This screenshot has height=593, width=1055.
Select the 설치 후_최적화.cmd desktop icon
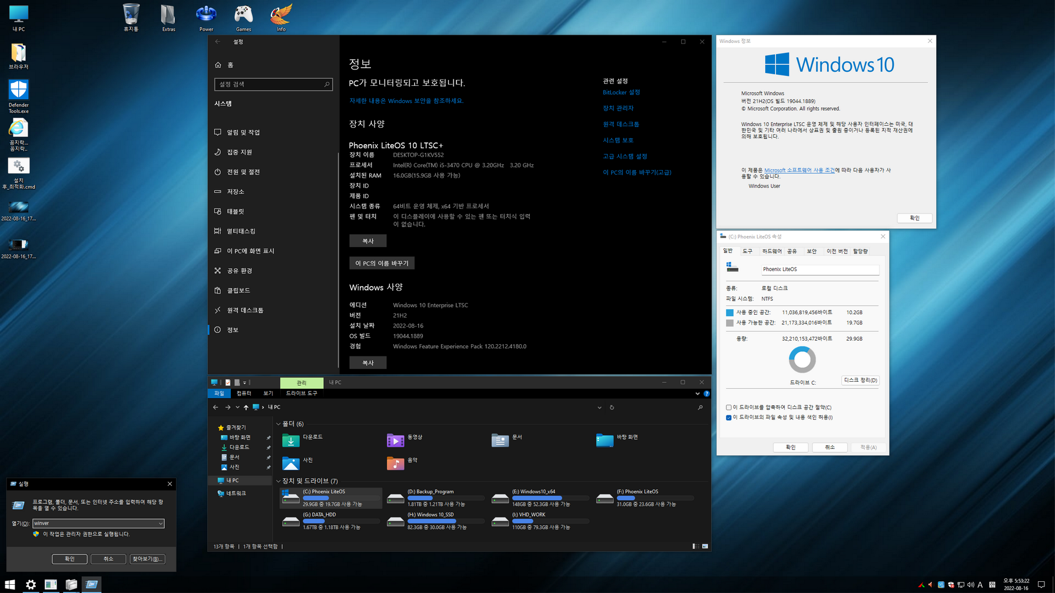tap(18, 174)
